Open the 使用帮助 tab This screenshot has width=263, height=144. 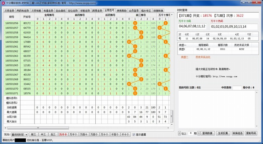[122, 11]
